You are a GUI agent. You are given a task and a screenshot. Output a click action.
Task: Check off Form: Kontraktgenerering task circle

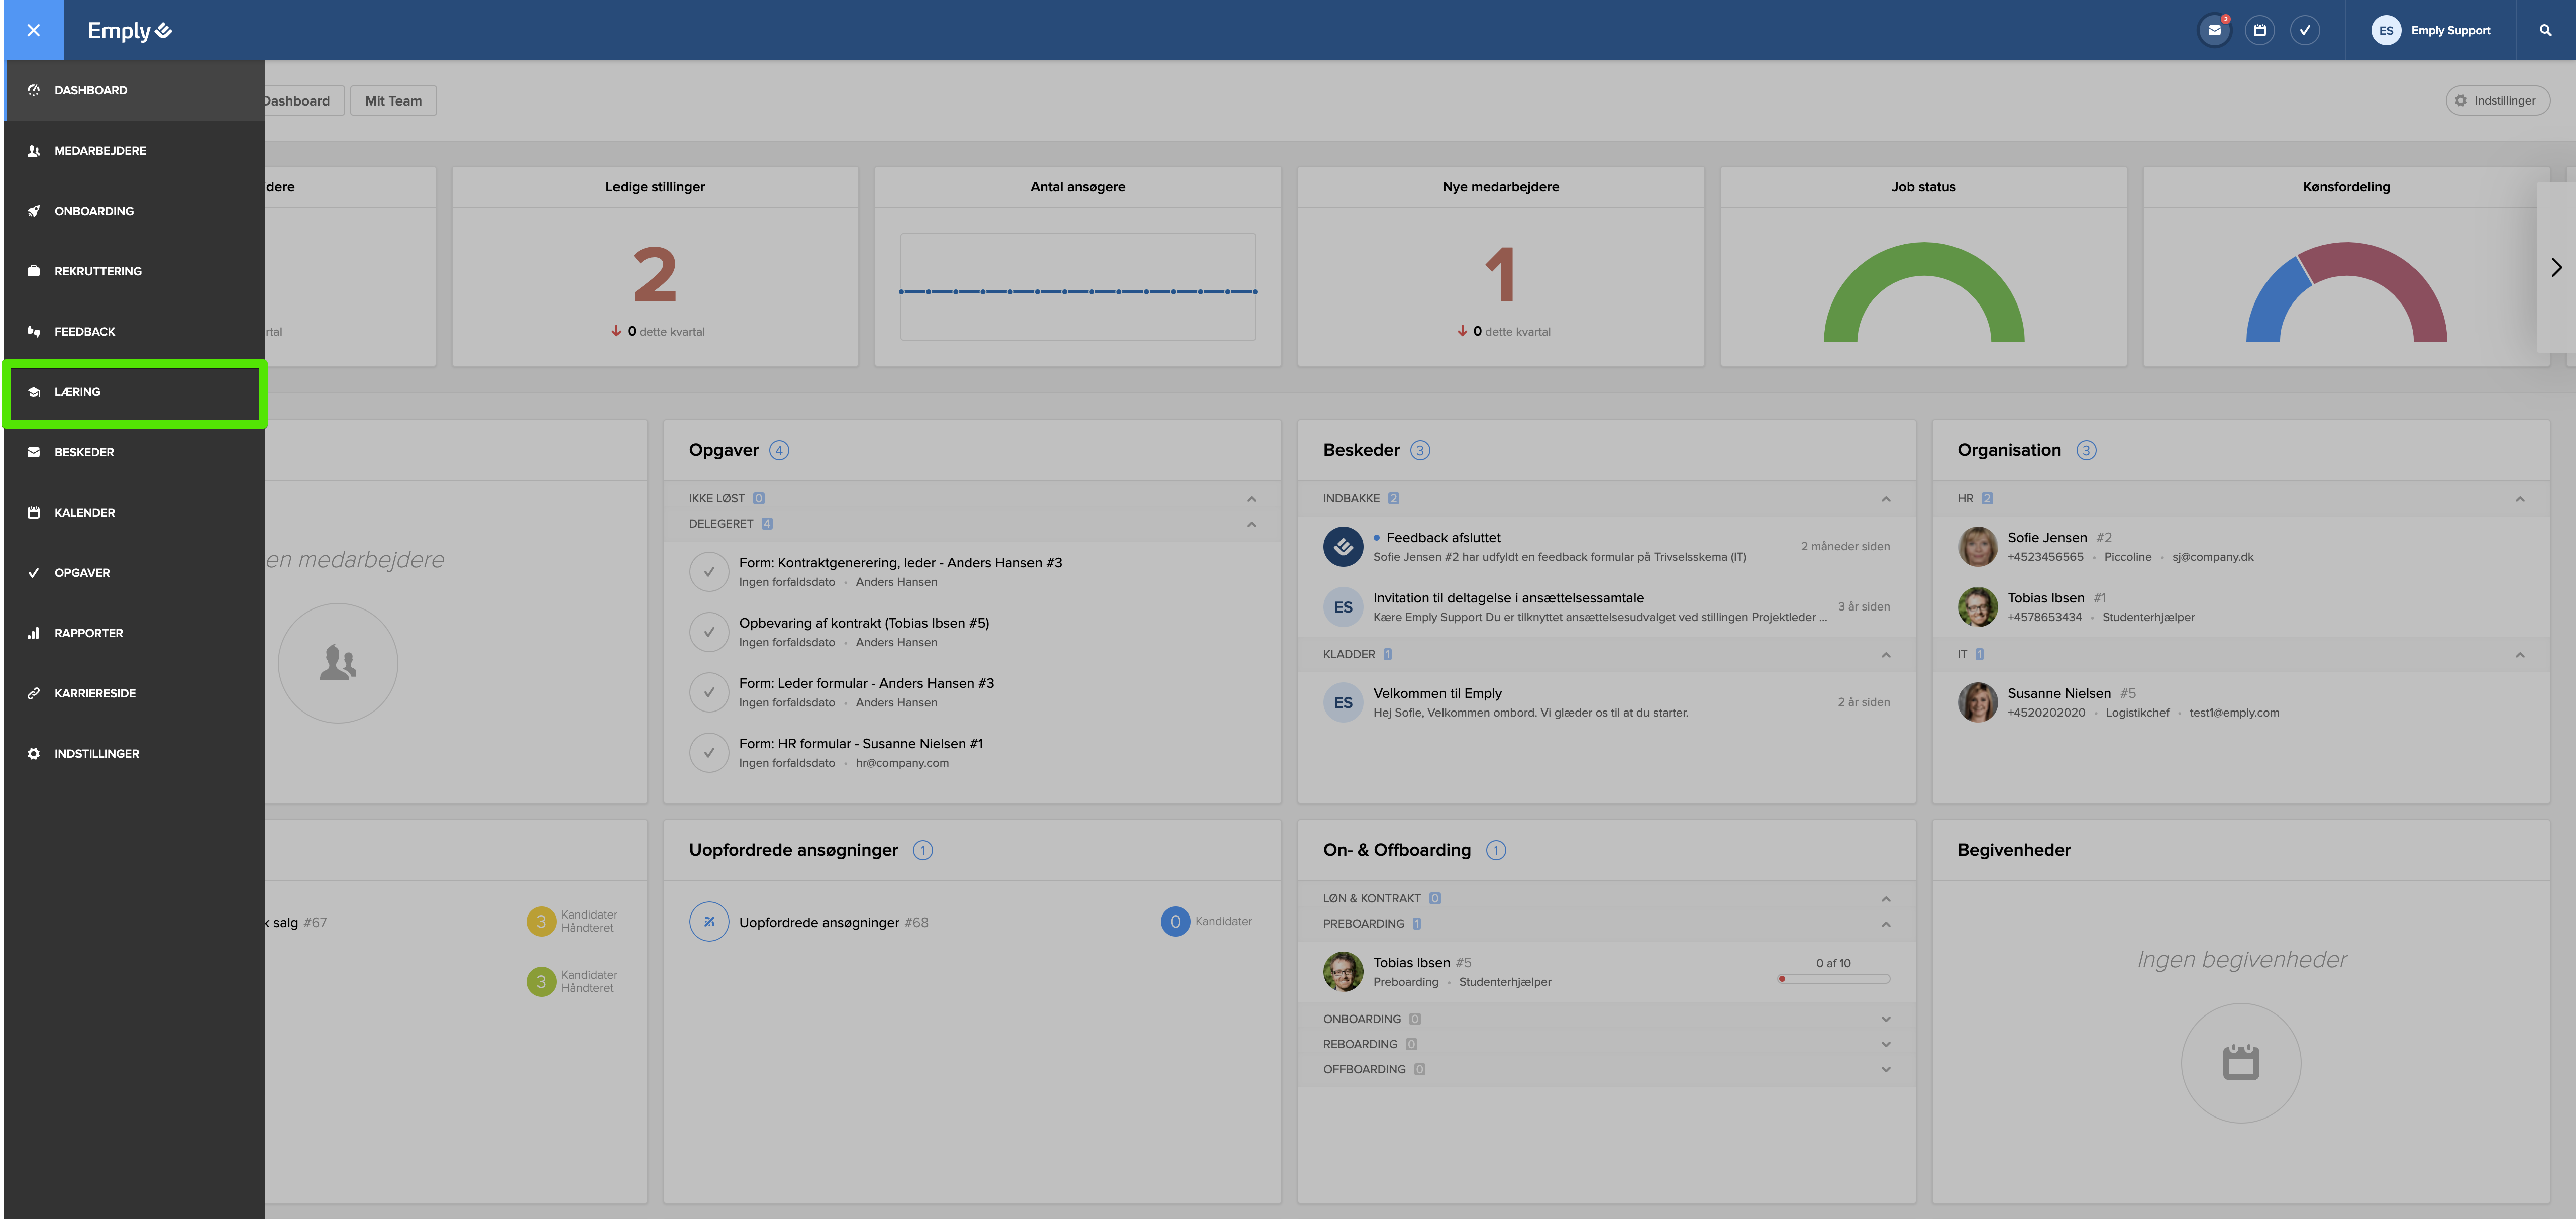tap(709, 572)
